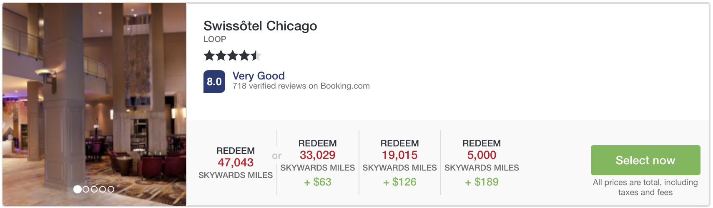Open the Swissôtel Chicago hotel title

(260, 26)
